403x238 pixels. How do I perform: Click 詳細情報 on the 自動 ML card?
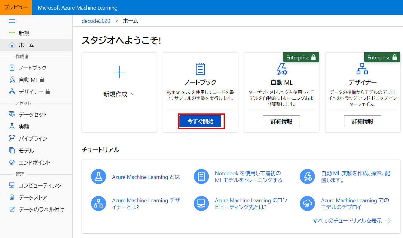[x=281, y=121]
